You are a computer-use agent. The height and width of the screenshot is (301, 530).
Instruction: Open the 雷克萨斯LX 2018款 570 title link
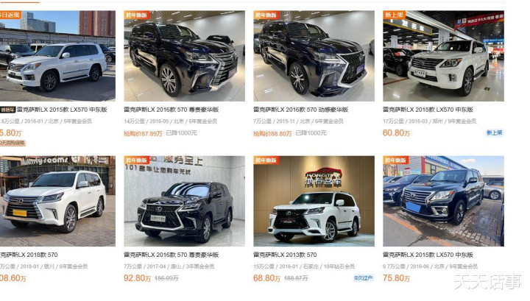click(29, 255)
